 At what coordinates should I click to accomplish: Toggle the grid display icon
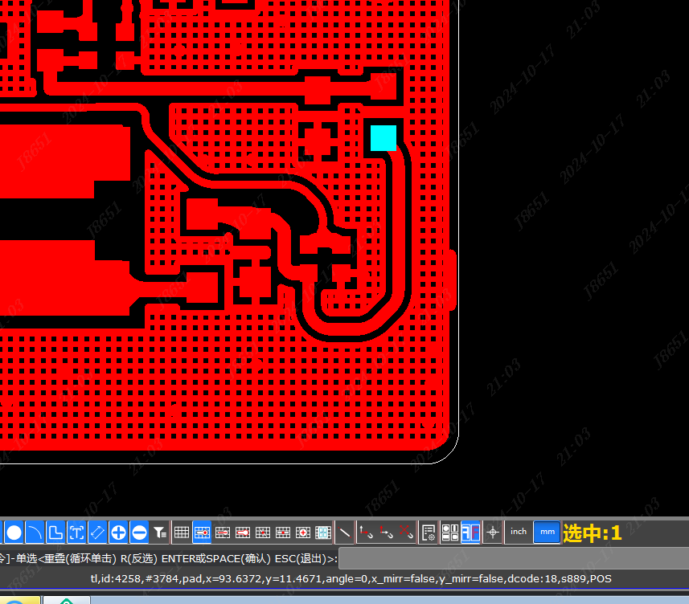pyautogui.click(x=182, y=532)
